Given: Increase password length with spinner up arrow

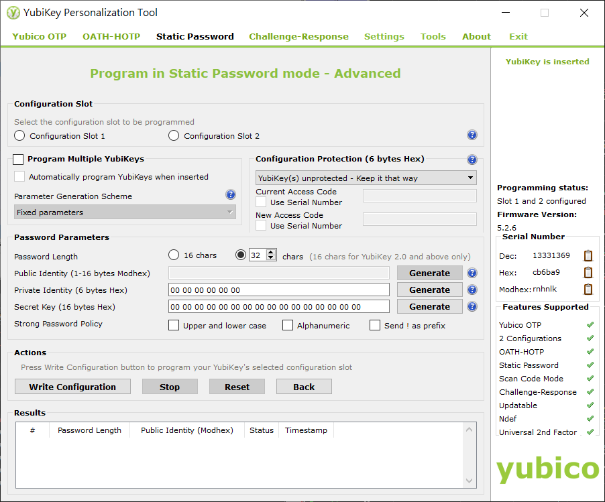Looking at the screenshot, I should coord(271,252).
